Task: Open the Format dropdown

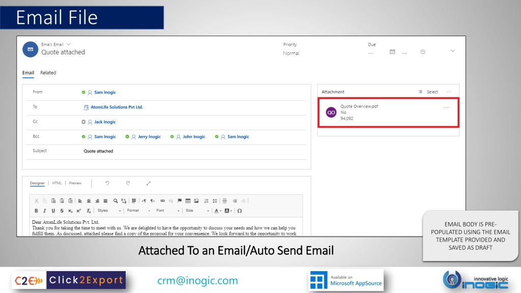Action: point(138,211)
